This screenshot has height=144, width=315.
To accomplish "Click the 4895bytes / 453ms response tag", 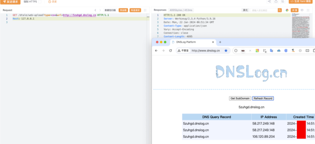I will pyautogui.click(x=181, y=10).
